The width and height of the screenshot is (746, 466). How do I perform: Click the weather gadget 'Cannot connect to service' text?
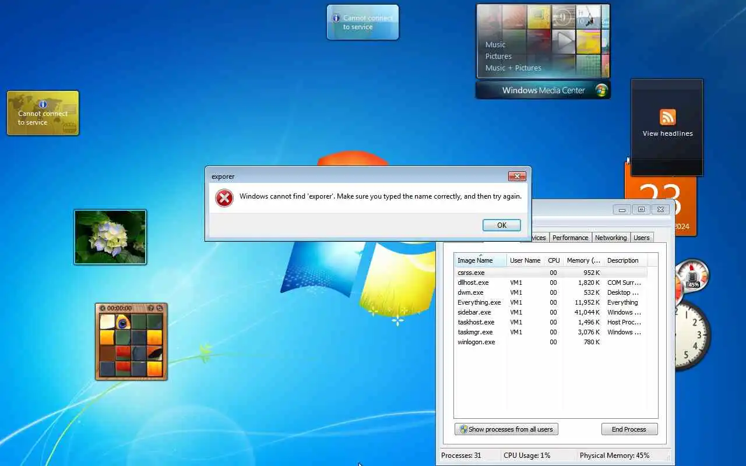tap(368, 23)
